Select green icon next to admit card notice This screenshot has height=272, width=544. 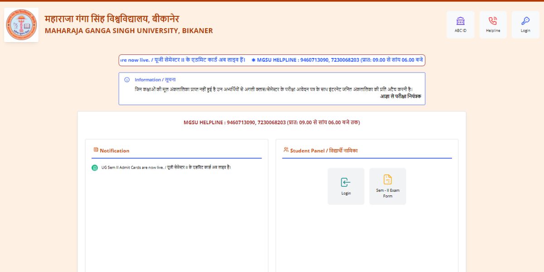click(95, 168)
